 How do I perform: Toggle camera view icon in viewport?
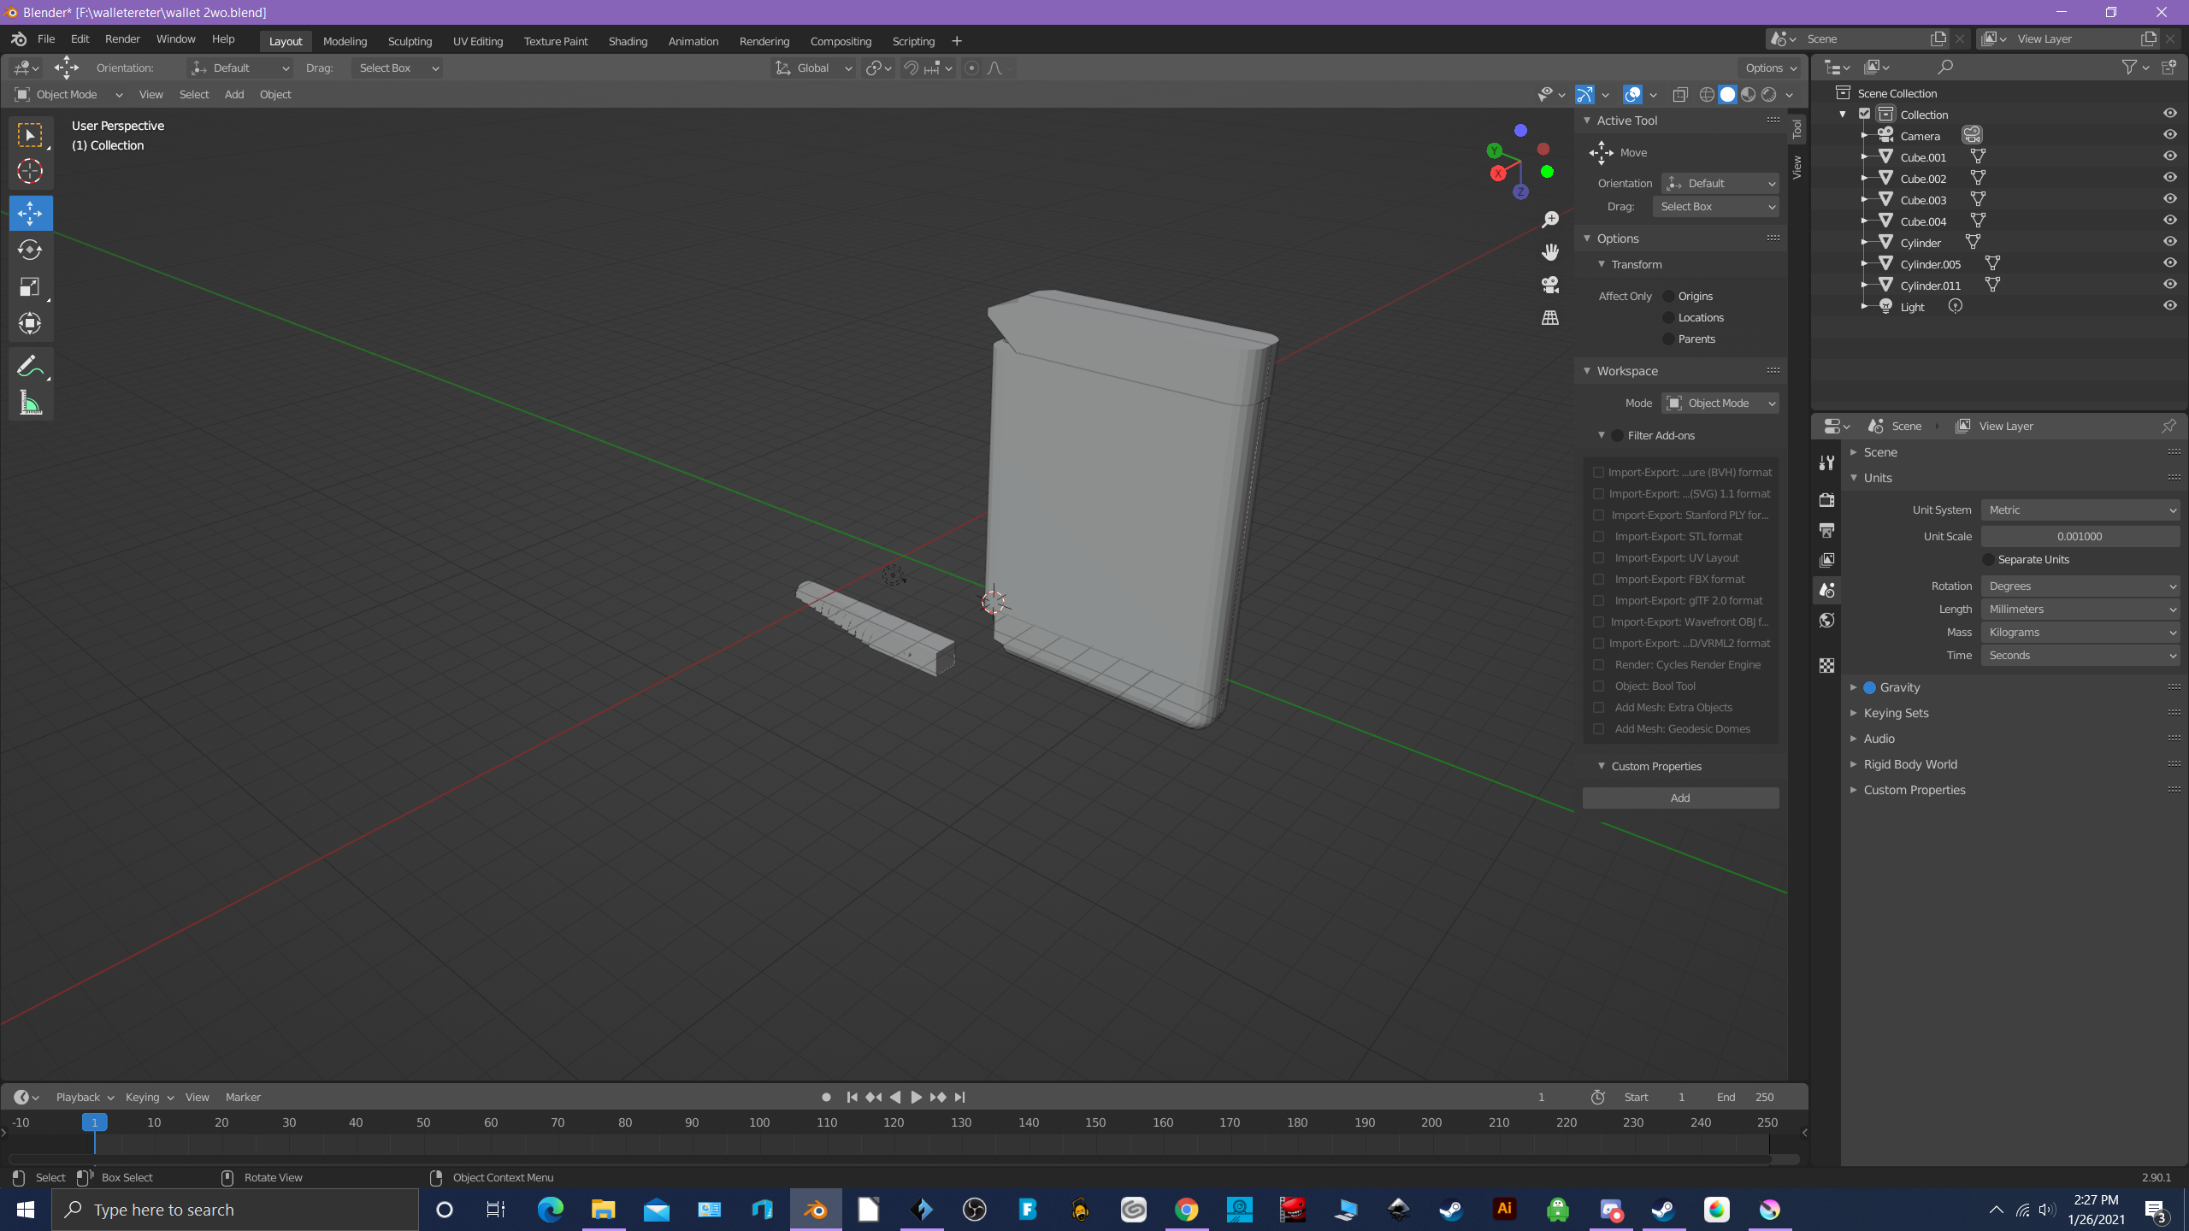pyautogui.click(x=1549, y=285)
